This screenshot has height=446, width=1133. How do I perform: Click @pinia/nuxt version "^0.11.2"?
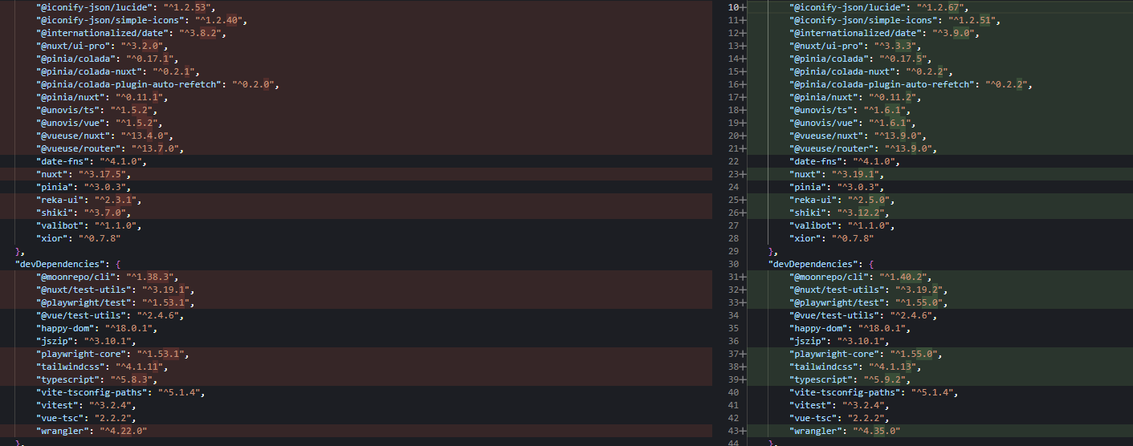pyautogui.click(x=892, y=97)
